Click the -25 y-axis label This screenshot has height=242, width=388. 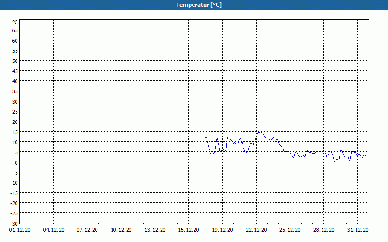(14, 213)
